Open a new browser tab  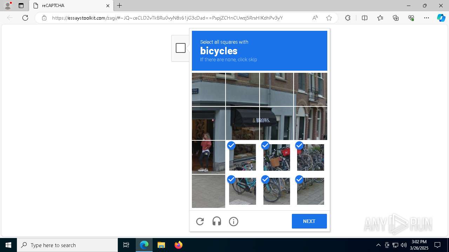tap(120, 6)
